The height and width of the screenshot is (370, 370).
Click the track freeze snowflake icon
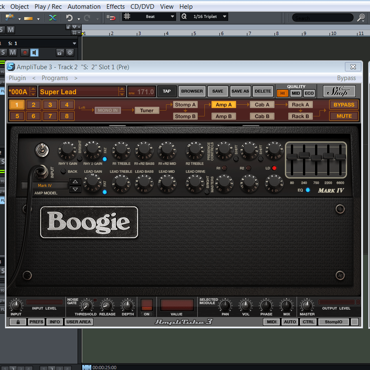[x=70, y=52]
